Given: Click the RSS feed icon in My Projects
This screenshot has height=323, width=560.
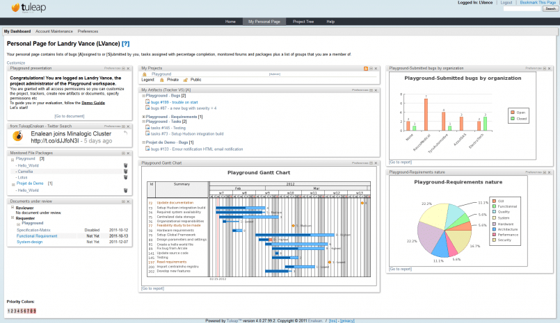Looking at the screenshot, I should [x=366, y=69].
